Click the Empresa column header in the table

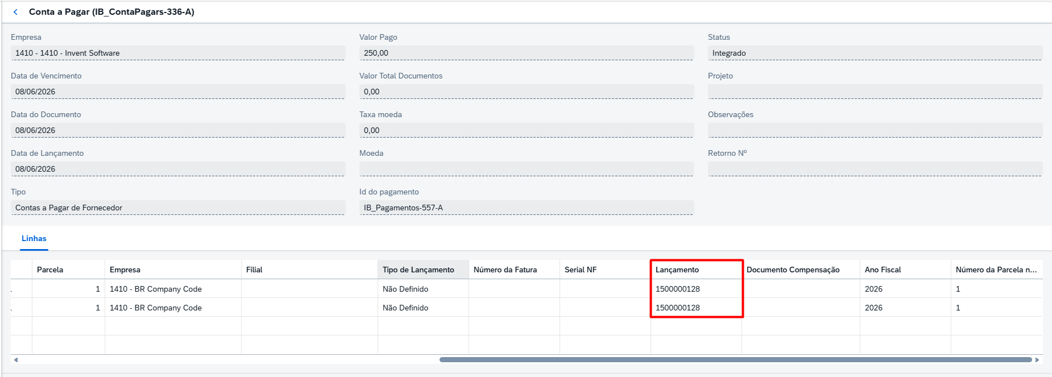point(173,270)
